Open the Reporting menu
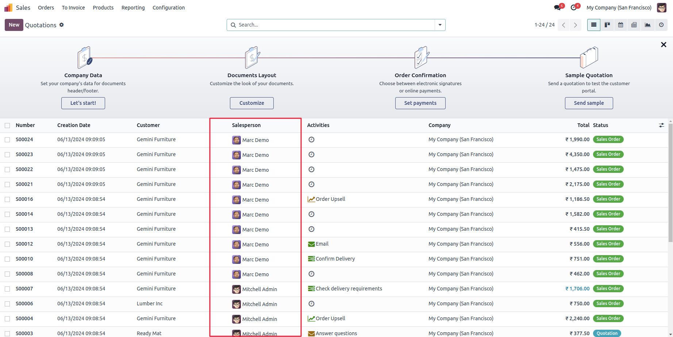This screenshot has height=337, width=673. (x=133, y=8)
